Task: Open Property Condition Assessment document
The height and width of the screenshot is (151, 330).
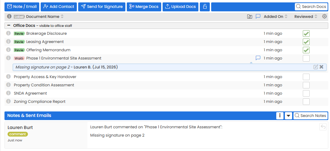Action: point(44,85)
